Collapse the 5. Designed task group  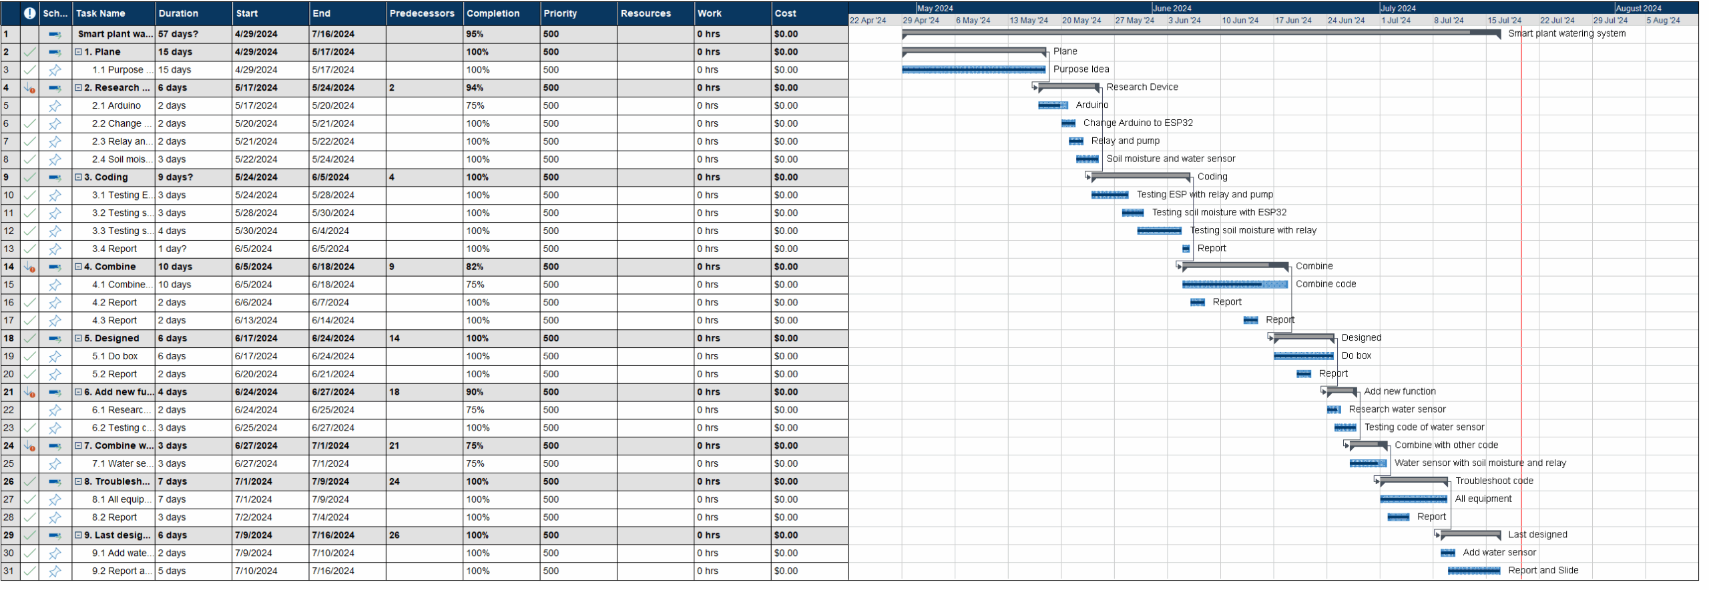pyautogui.click(x=78, y=339)
